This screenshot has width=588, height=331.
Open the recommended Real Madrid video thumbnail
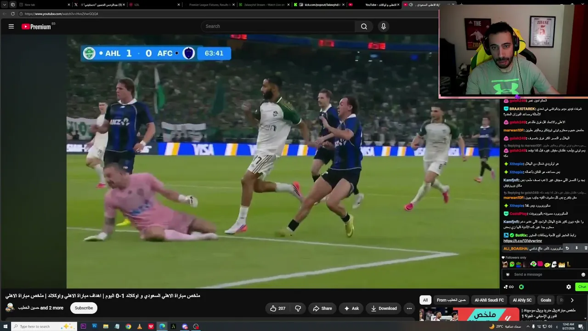click(x=469, y=314)
